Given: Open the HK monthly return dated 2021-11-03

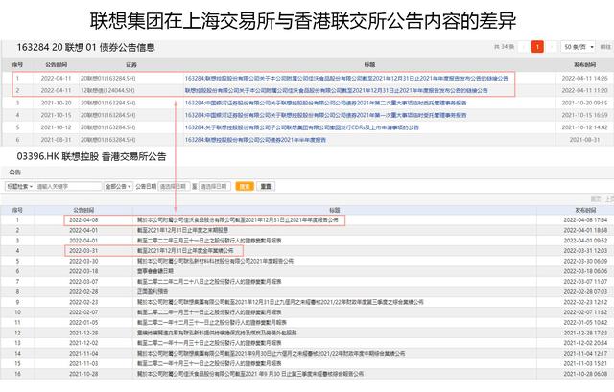Looking at the screenshot, I should point(209,363).
